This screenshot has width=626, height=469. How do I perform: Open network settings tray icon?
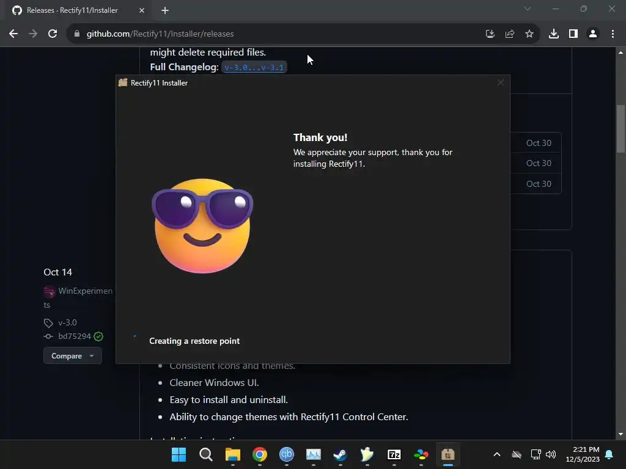[x=536, y=454]
